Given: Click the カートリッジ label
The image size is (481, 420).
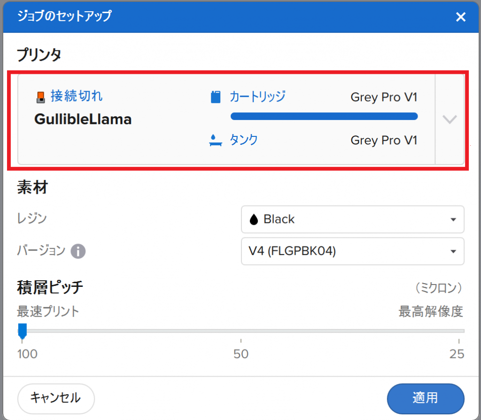Looking at the screenshot, I should coord(257,97).
